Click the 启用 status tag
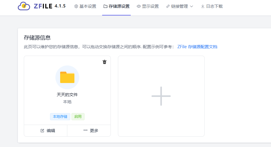 78,117
